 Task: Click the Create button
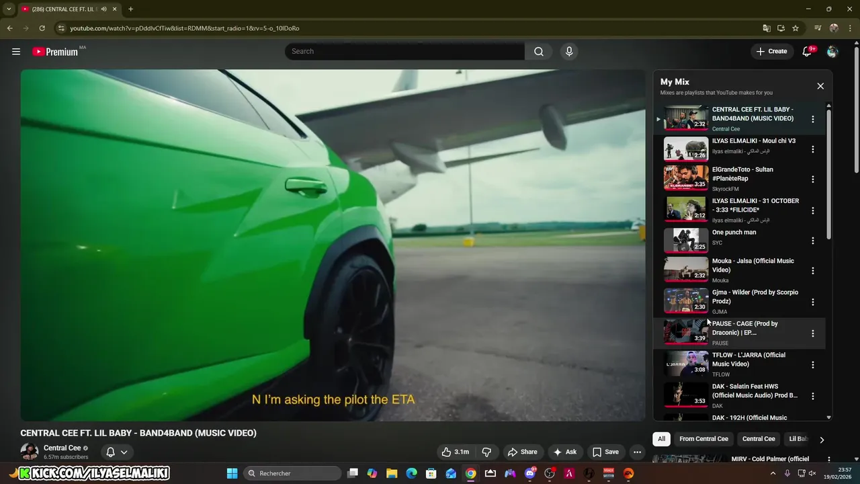point(771,51)
